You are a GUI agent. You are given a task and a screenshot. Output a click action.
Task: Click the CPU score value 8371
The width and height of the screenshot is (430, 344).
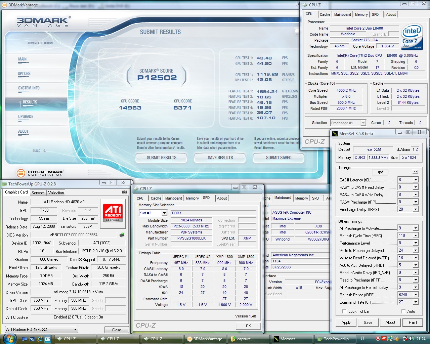(182, 108)
